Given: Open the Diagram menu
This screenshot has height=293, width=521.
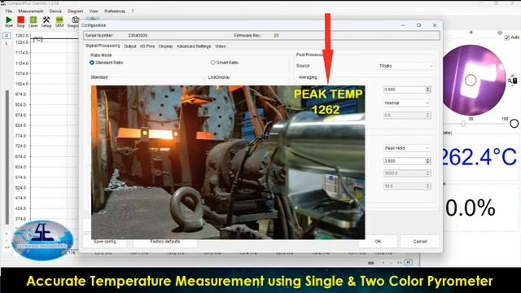Looking at the screenshot, I should click(x=75, y=11).
